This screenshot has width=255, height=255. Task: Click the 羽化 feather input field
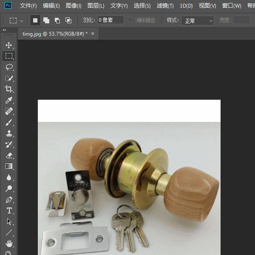click(x=110, y=20)
